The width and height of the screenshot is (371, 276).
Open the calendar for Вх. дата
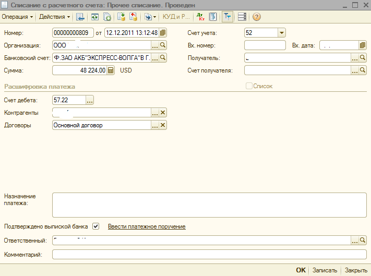pos(363,45)
